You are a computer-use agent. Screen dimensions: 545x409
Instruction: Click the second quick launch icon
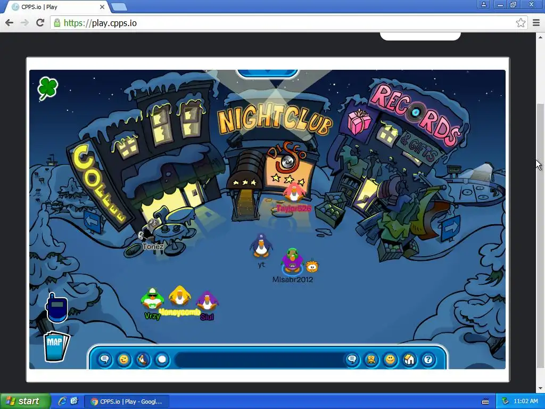pyautogui.click(x=75, y=402)
